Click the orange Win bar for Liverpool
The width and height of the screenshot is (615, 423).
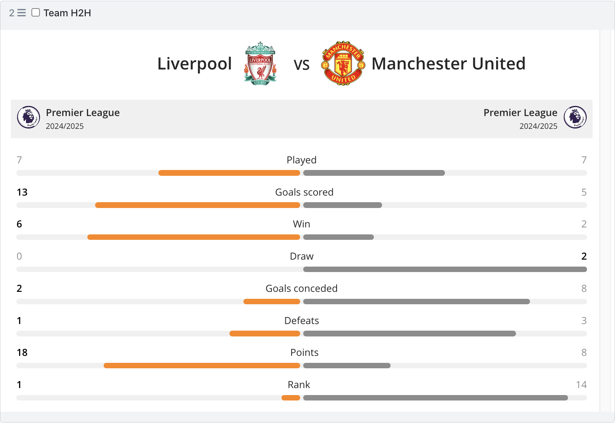click(194, 237)
